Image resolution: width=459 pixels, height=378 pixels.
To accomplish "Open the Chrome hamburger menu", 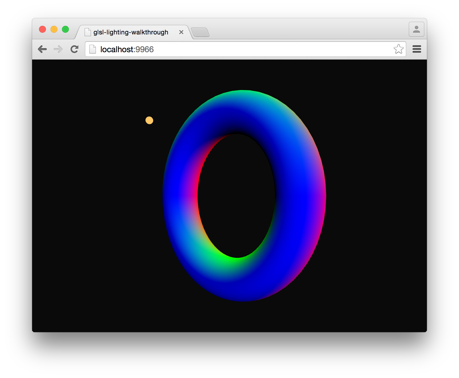I will click(417, 49).
